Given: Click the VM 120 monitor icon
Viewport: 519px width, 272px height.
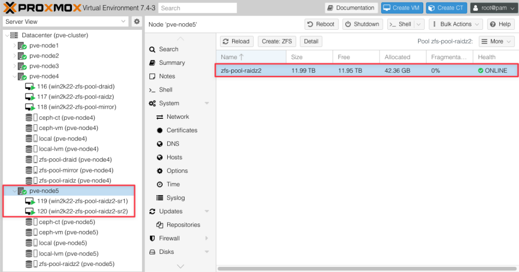Looking at the screenshot, I should 30,211.
